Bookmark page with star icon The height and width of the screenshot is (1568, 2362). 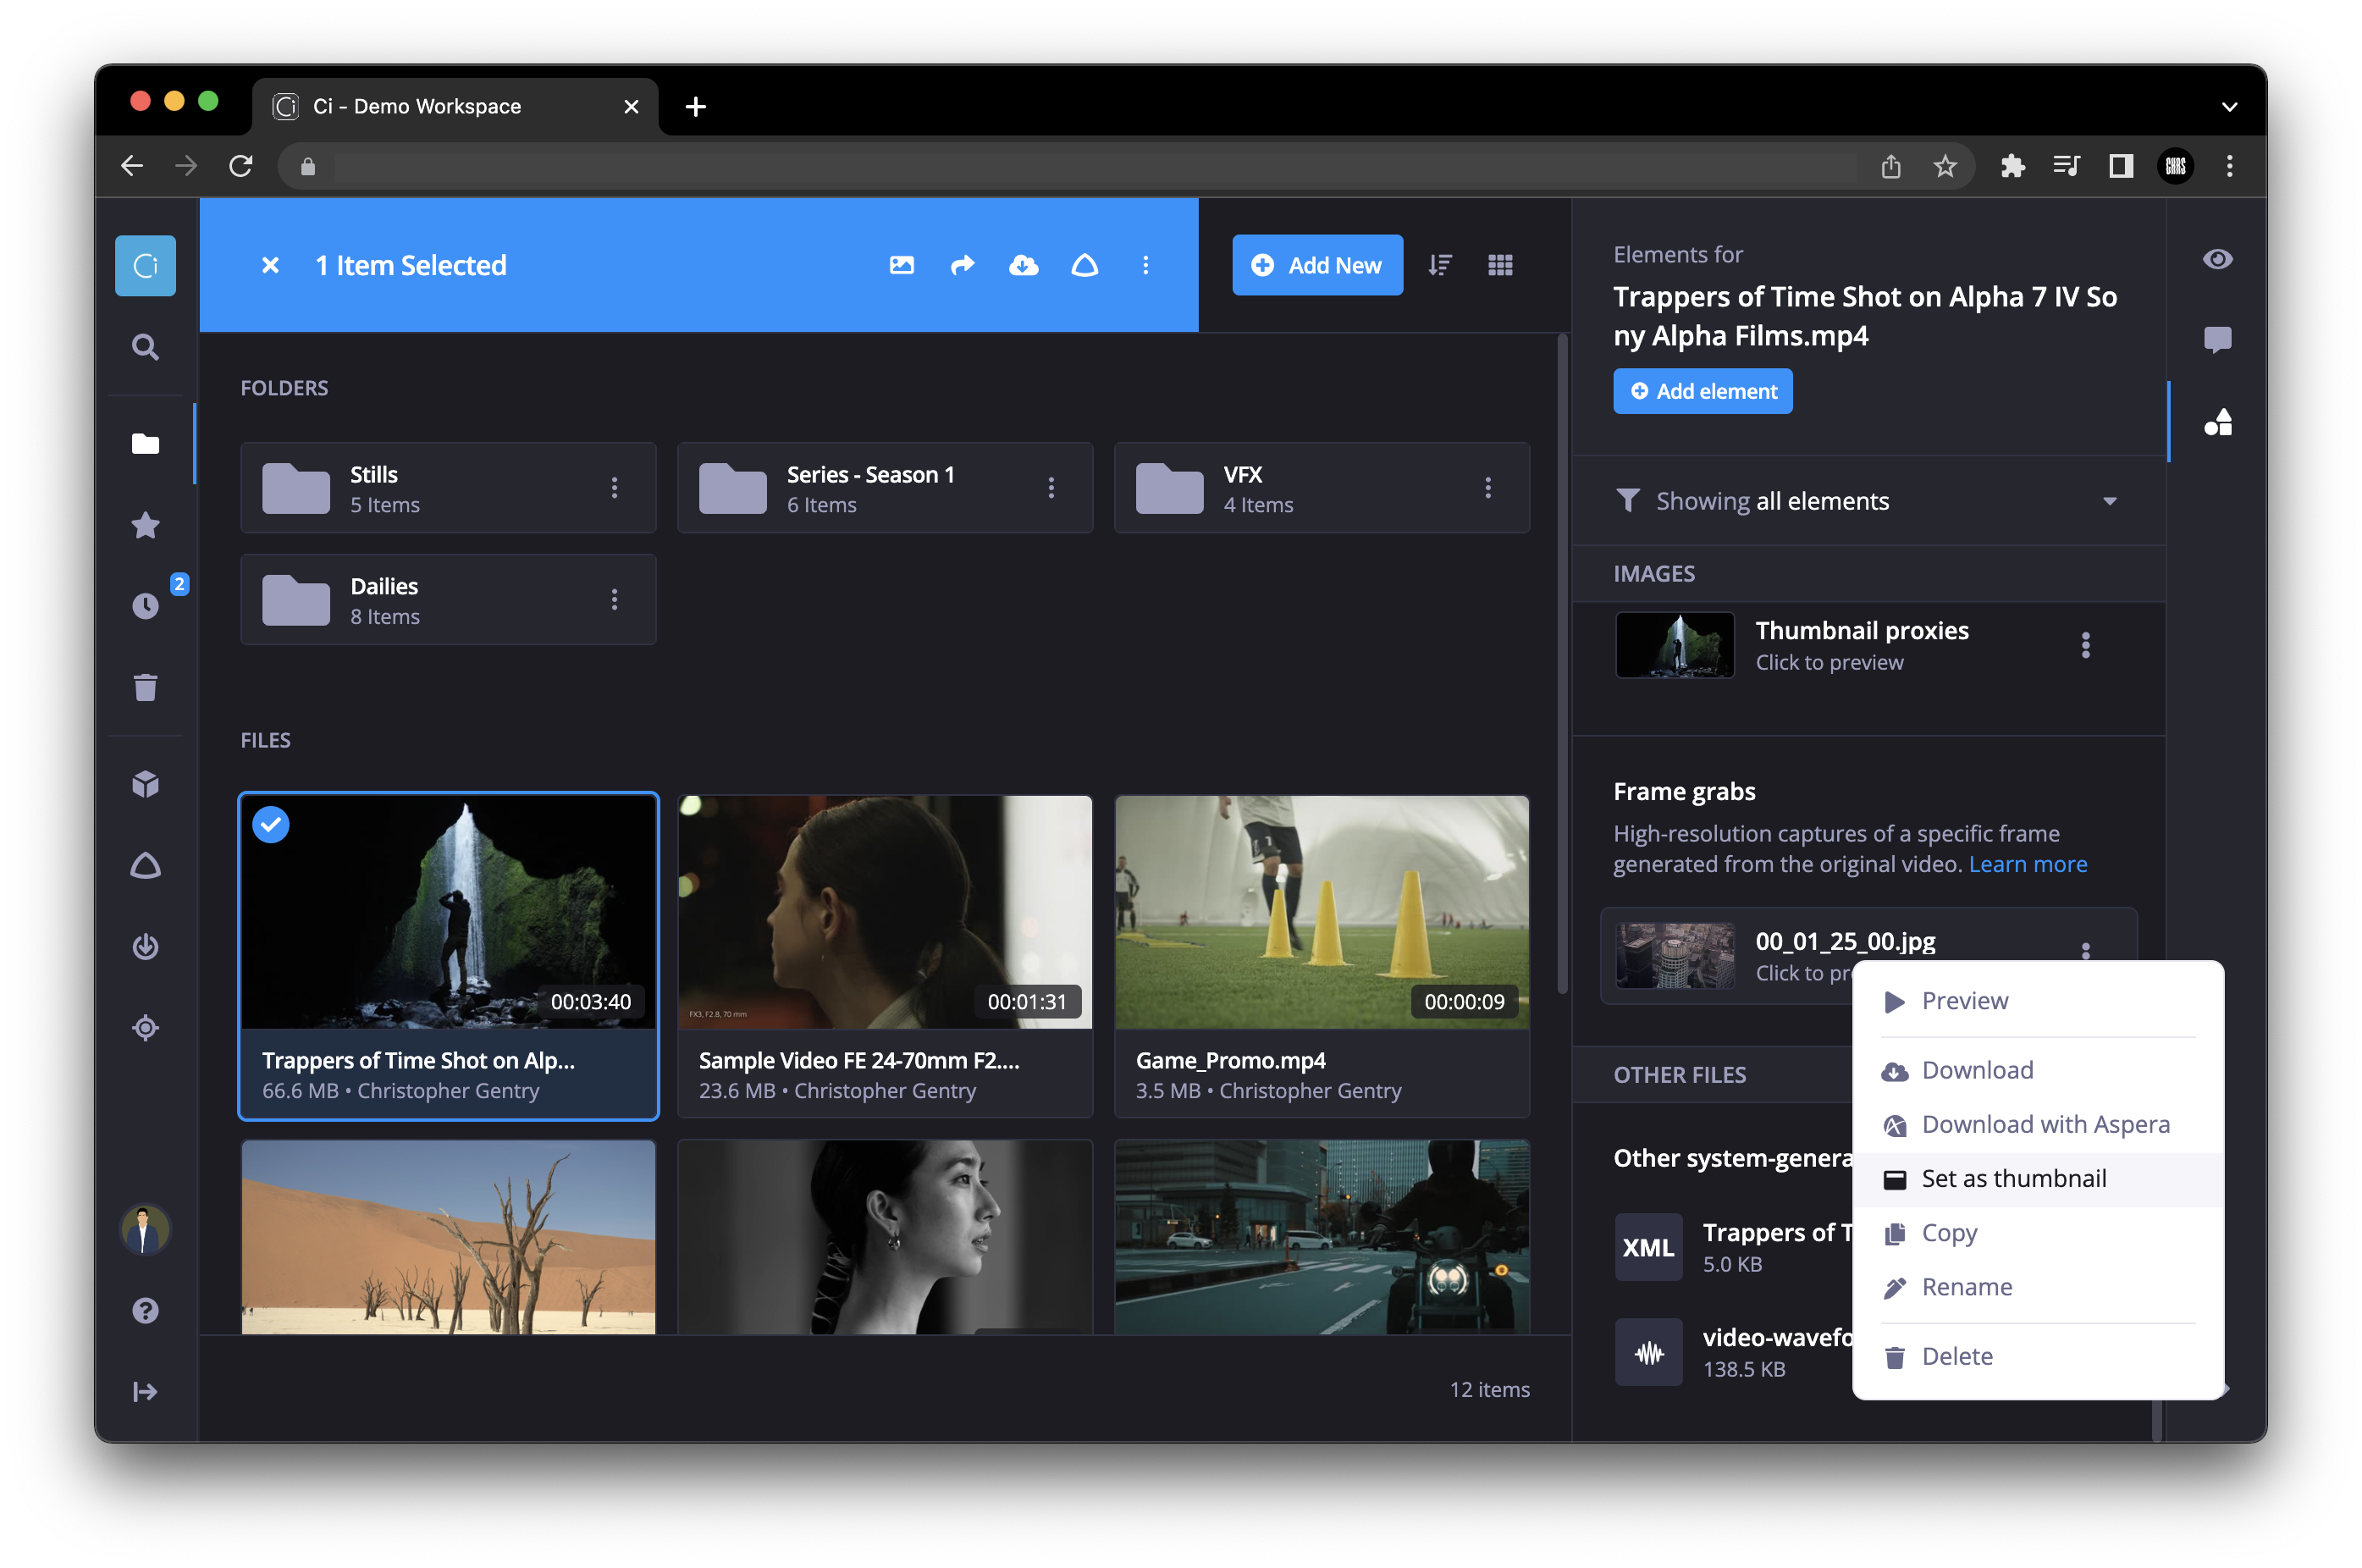click(x=1943, y=166)
